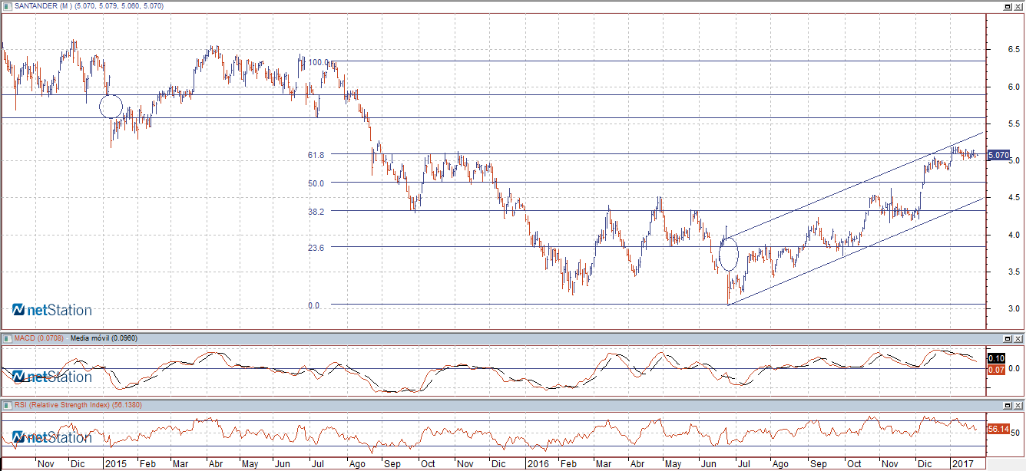This screenshot has height=471, width=1026.
Task: Maximize the RSI indicator panel
Action: click(x=1007, y=405)
